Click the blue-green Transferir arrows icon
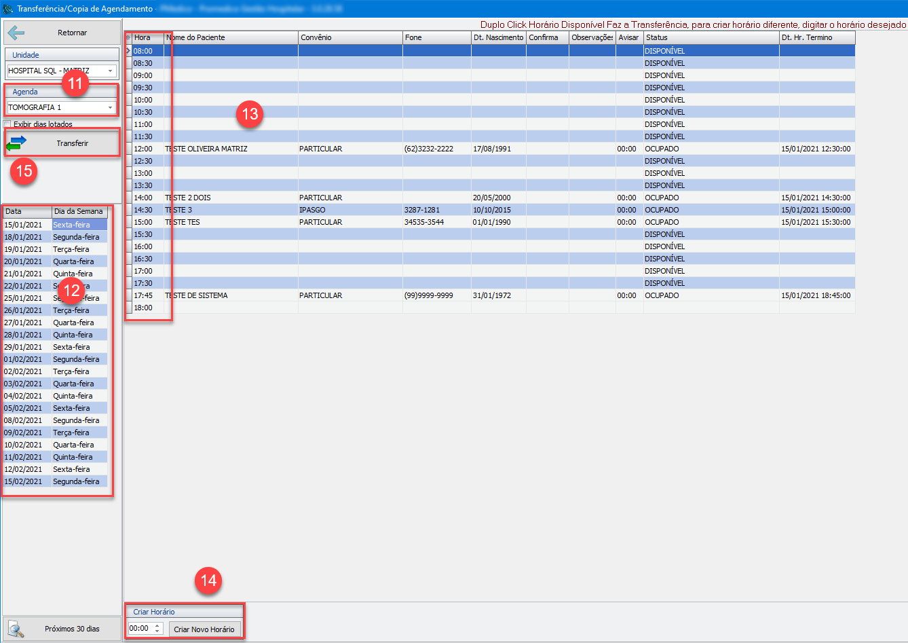908x643 pixels. point(16,143)
